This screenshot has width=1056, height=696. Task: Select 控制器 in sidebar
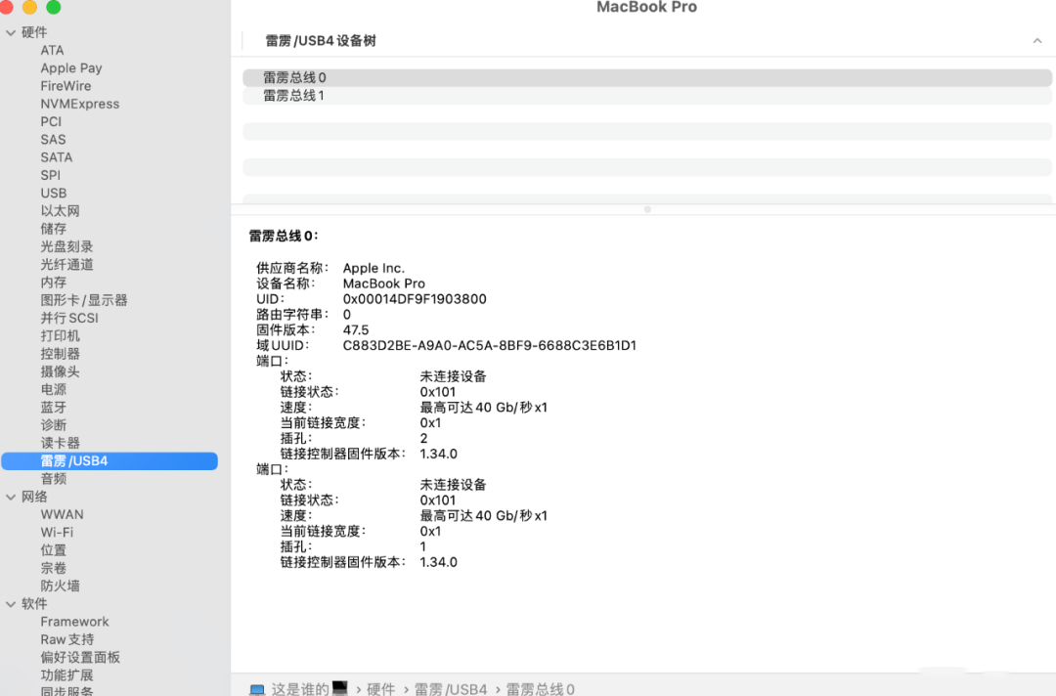coord(60,354)
